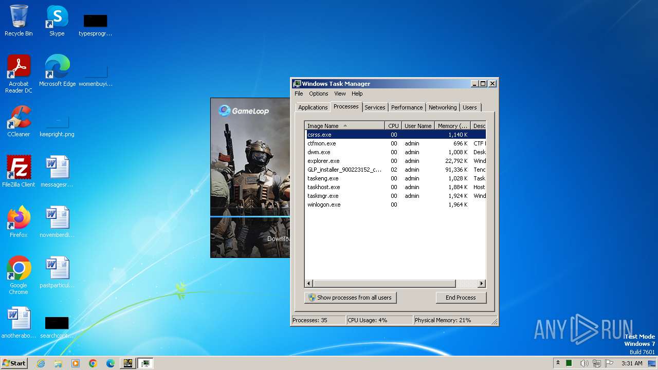Select the CCleaner desktop shortcut
The height and width of the screenshot is (370, 658).
pos(19,121)
